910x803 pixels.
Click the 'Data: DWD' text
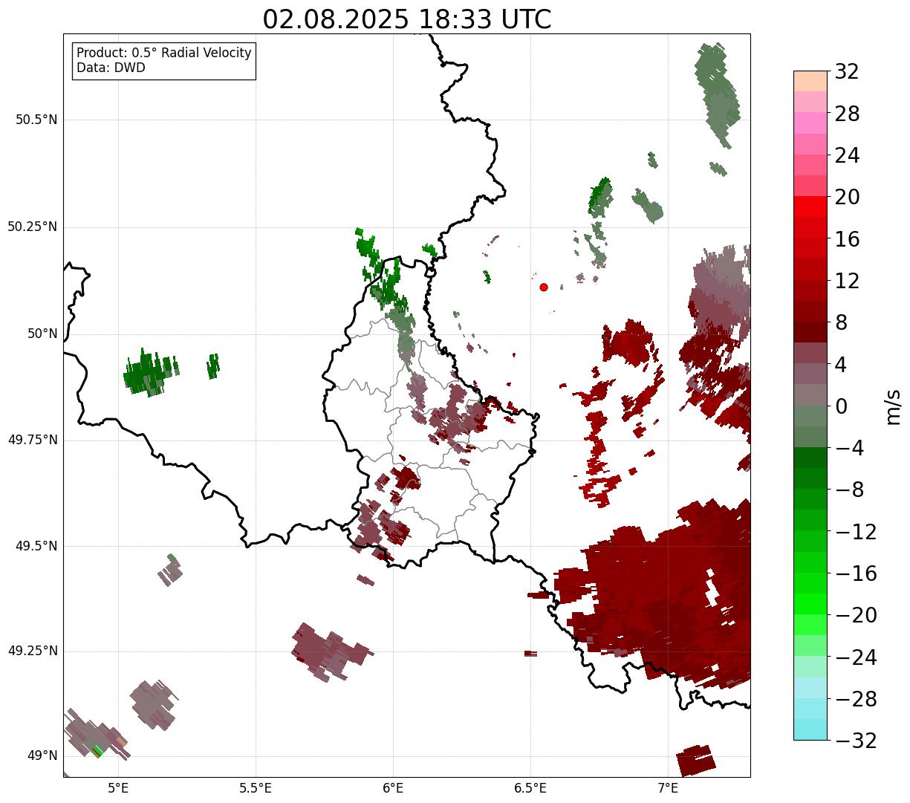(111, 68)
